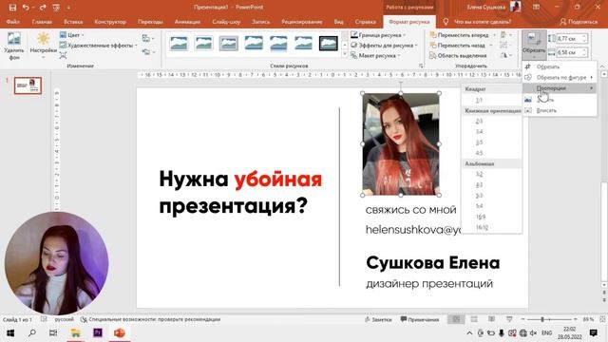Apply the first picture style thumbnail

179,44
